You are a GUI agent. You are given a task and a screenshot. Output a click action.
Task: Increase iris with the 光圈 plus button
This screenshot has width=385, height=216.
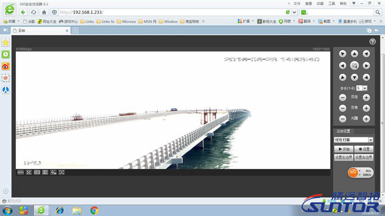(x=366, y=119)
